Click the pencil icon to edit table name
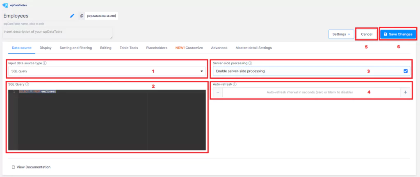420x177 pixels. (72, 16)
